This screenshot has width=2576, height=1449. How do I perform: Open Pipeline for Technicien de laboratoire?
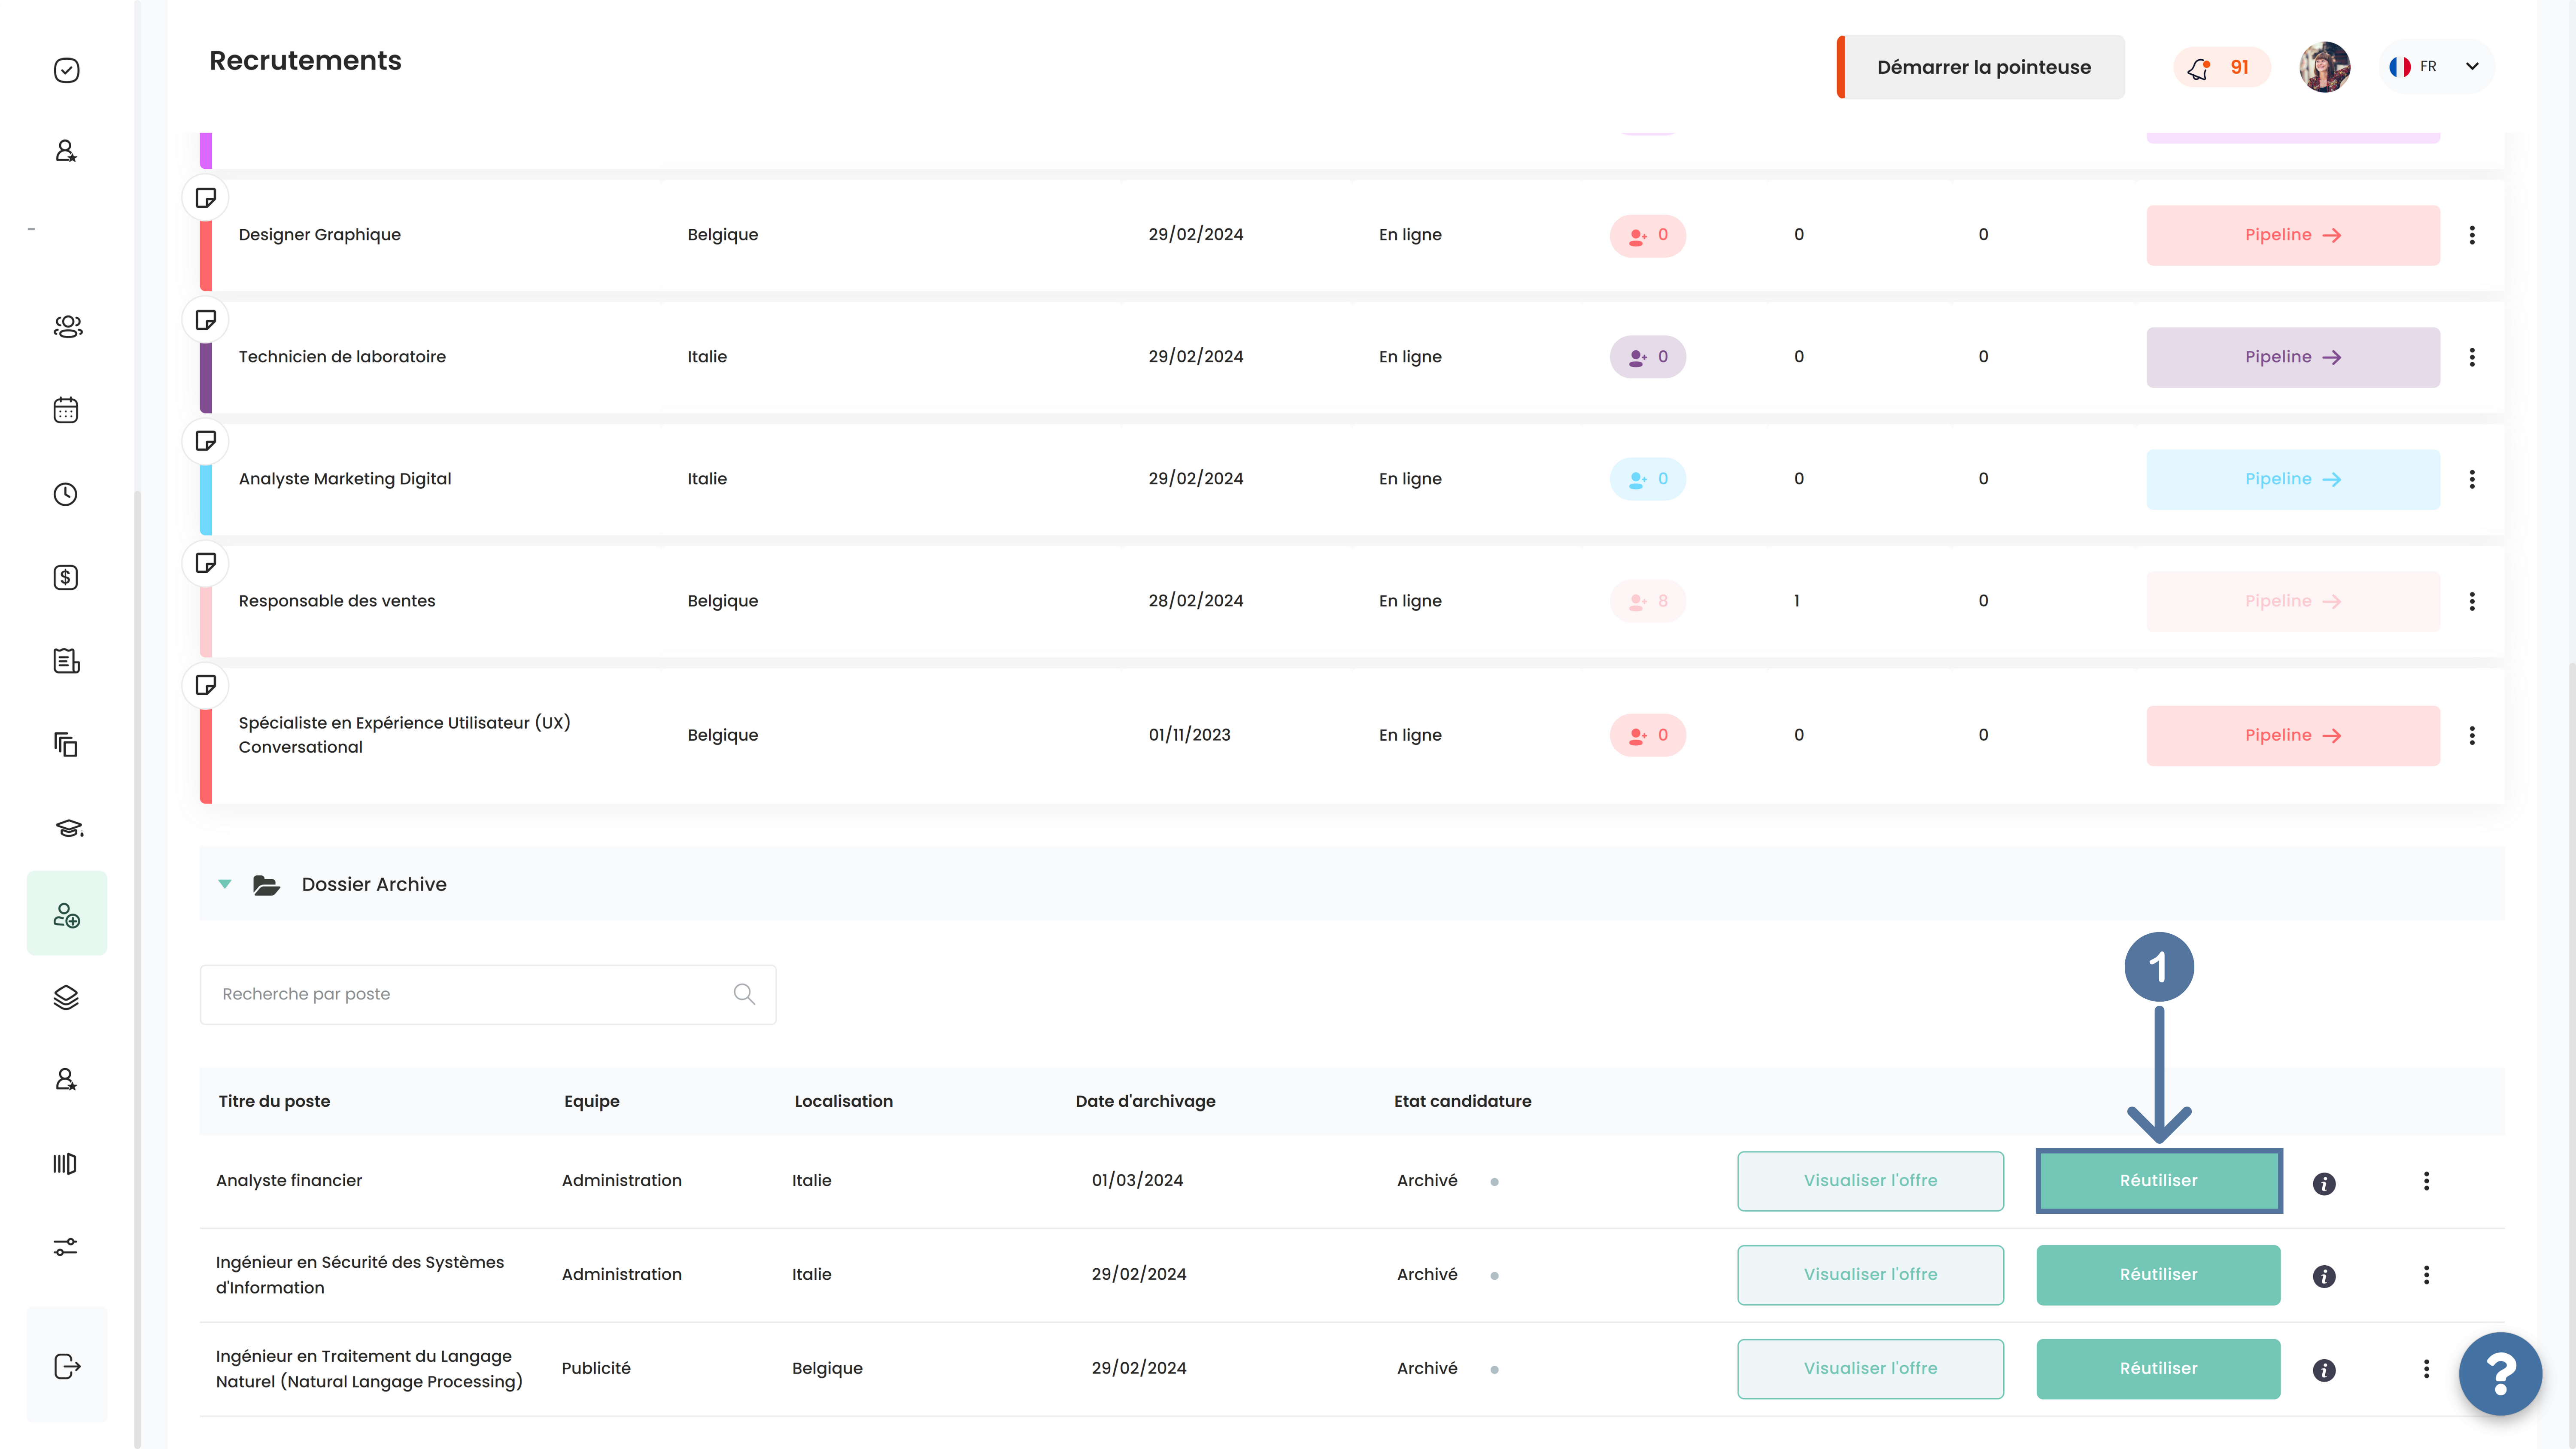click(2293, 357)
